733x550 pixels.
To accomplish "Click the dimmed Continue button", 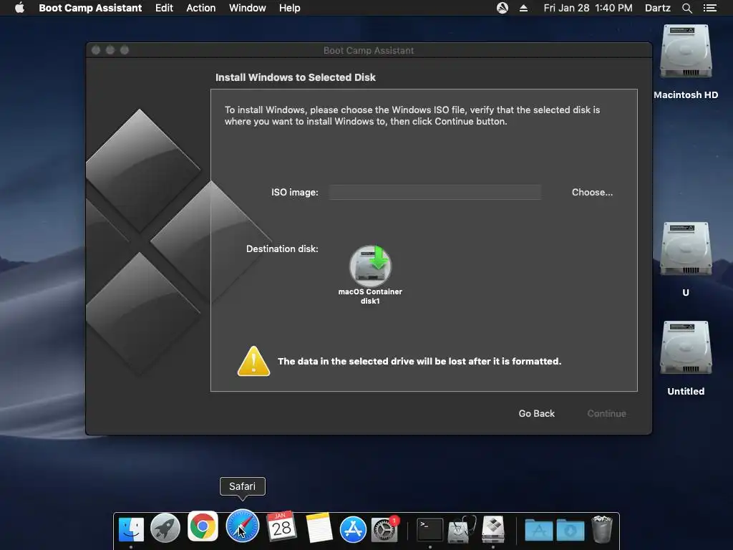I will (606, 413).
